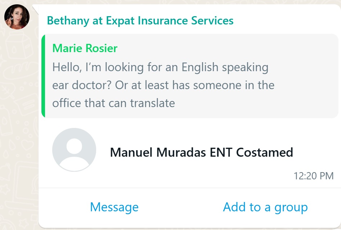Click the quoted line starting with Hello
The height and width of the screenshot is (230, 341).
[x=160, y=67]
